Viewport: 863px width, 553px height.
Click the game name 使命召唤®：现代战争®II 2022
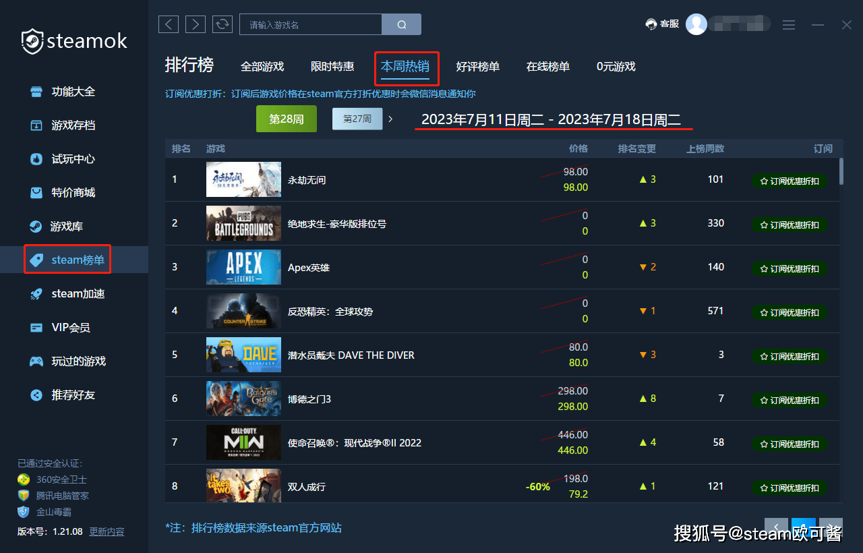click(x=355, y=443)
